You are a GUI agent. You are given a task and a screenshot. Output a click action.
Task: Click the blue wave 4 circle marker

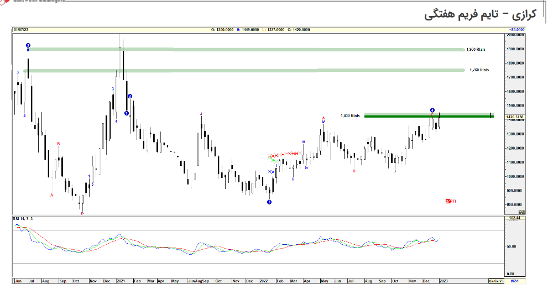[432, 110]
